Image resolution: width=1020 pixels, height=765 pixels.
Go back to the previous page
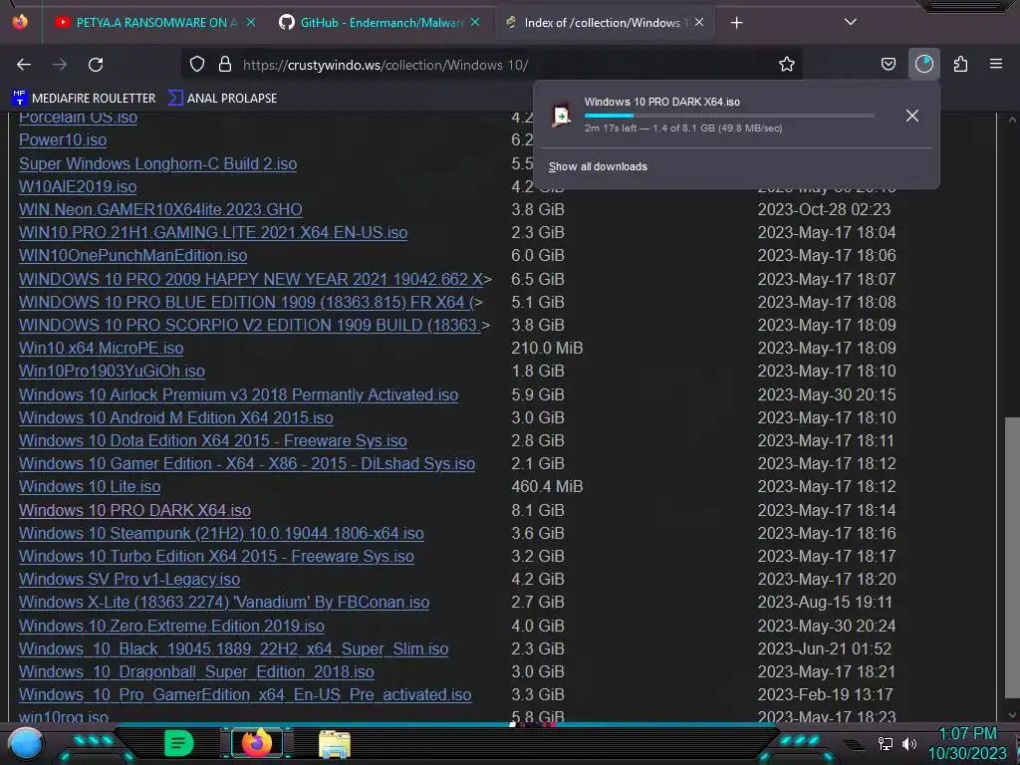(24, 65)
